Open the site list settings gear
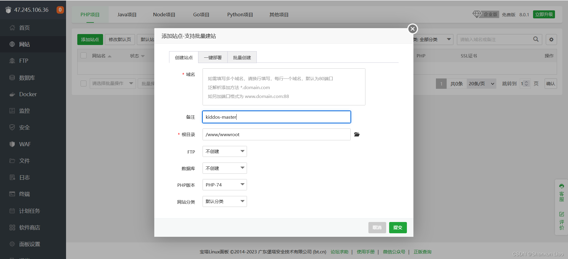 [551, 39]
